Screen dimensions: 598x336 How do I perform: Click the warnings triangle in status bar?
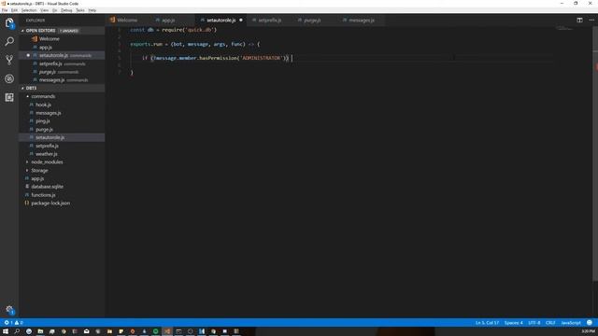[x=17, y=323]
